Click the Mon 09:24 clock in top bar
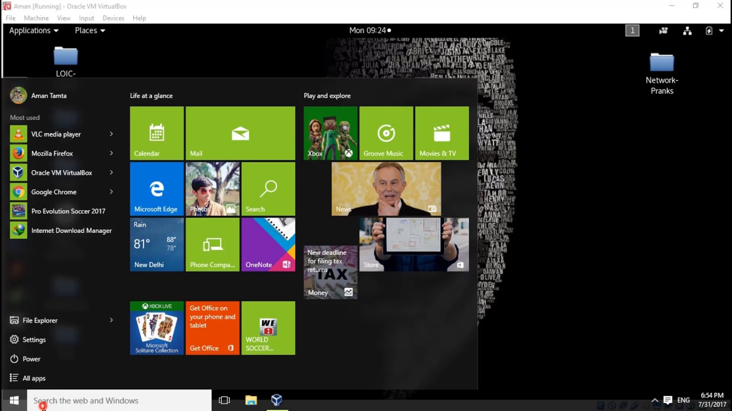 pyautogui.click(x=370, y=30)
